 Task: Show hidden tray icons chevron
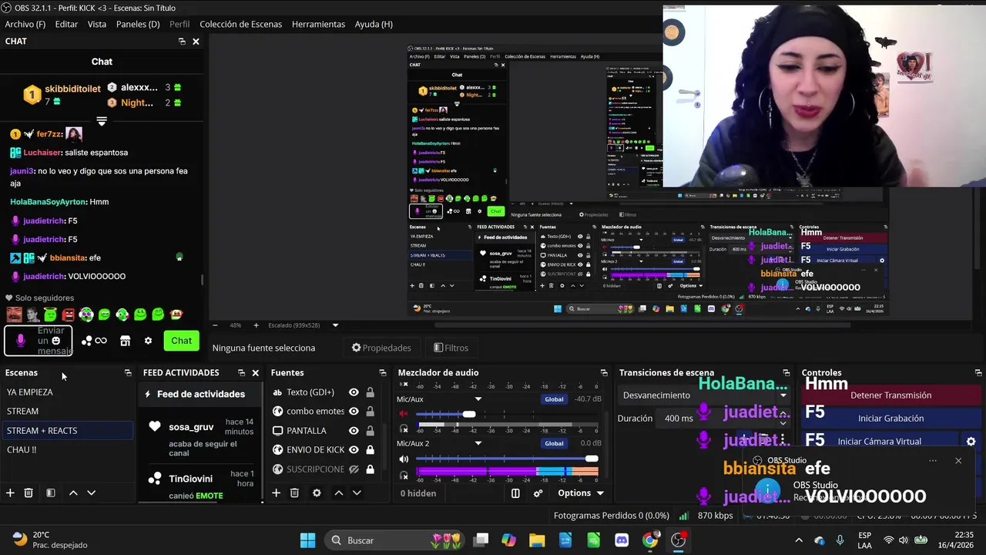coord(799,540)
